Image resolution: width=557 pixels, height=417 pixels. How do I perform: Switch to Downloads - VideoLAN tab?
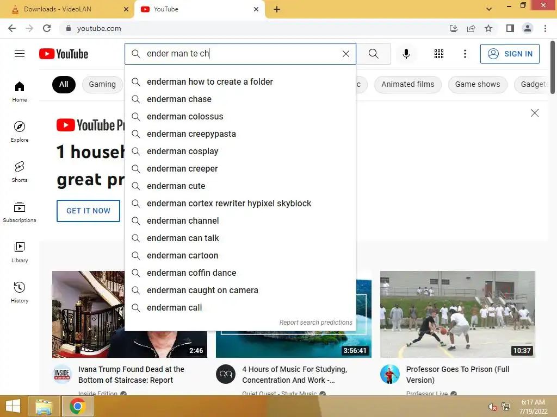tap(67, 9)
